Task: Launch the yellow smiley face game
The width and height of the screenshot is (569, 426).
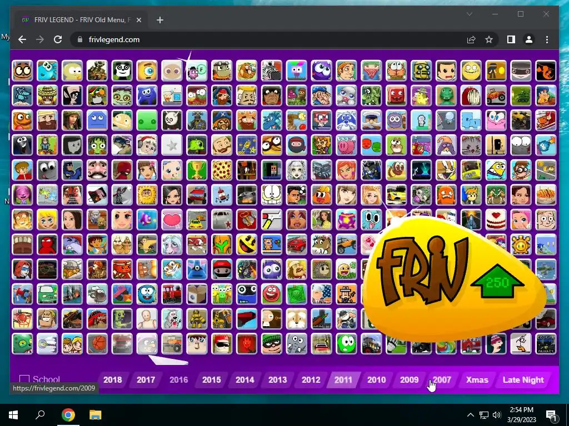Action: (471, 70)
